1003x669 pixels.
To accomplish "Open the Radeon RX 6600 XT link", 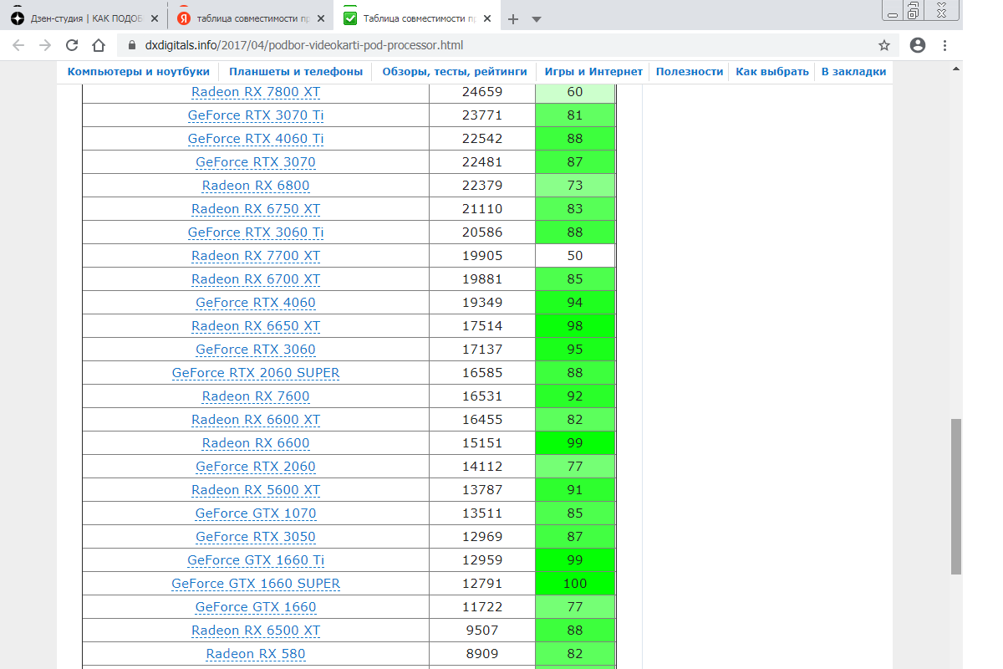I will point(256,420).
